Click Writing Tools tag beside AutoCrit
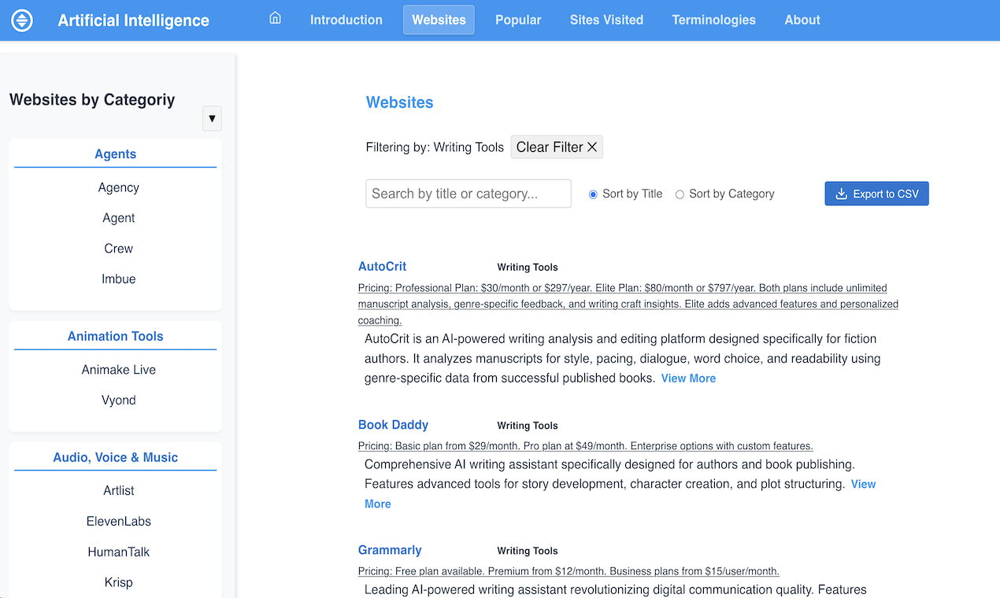Screen dimensions: 1000x598 [x=528, y=268]
